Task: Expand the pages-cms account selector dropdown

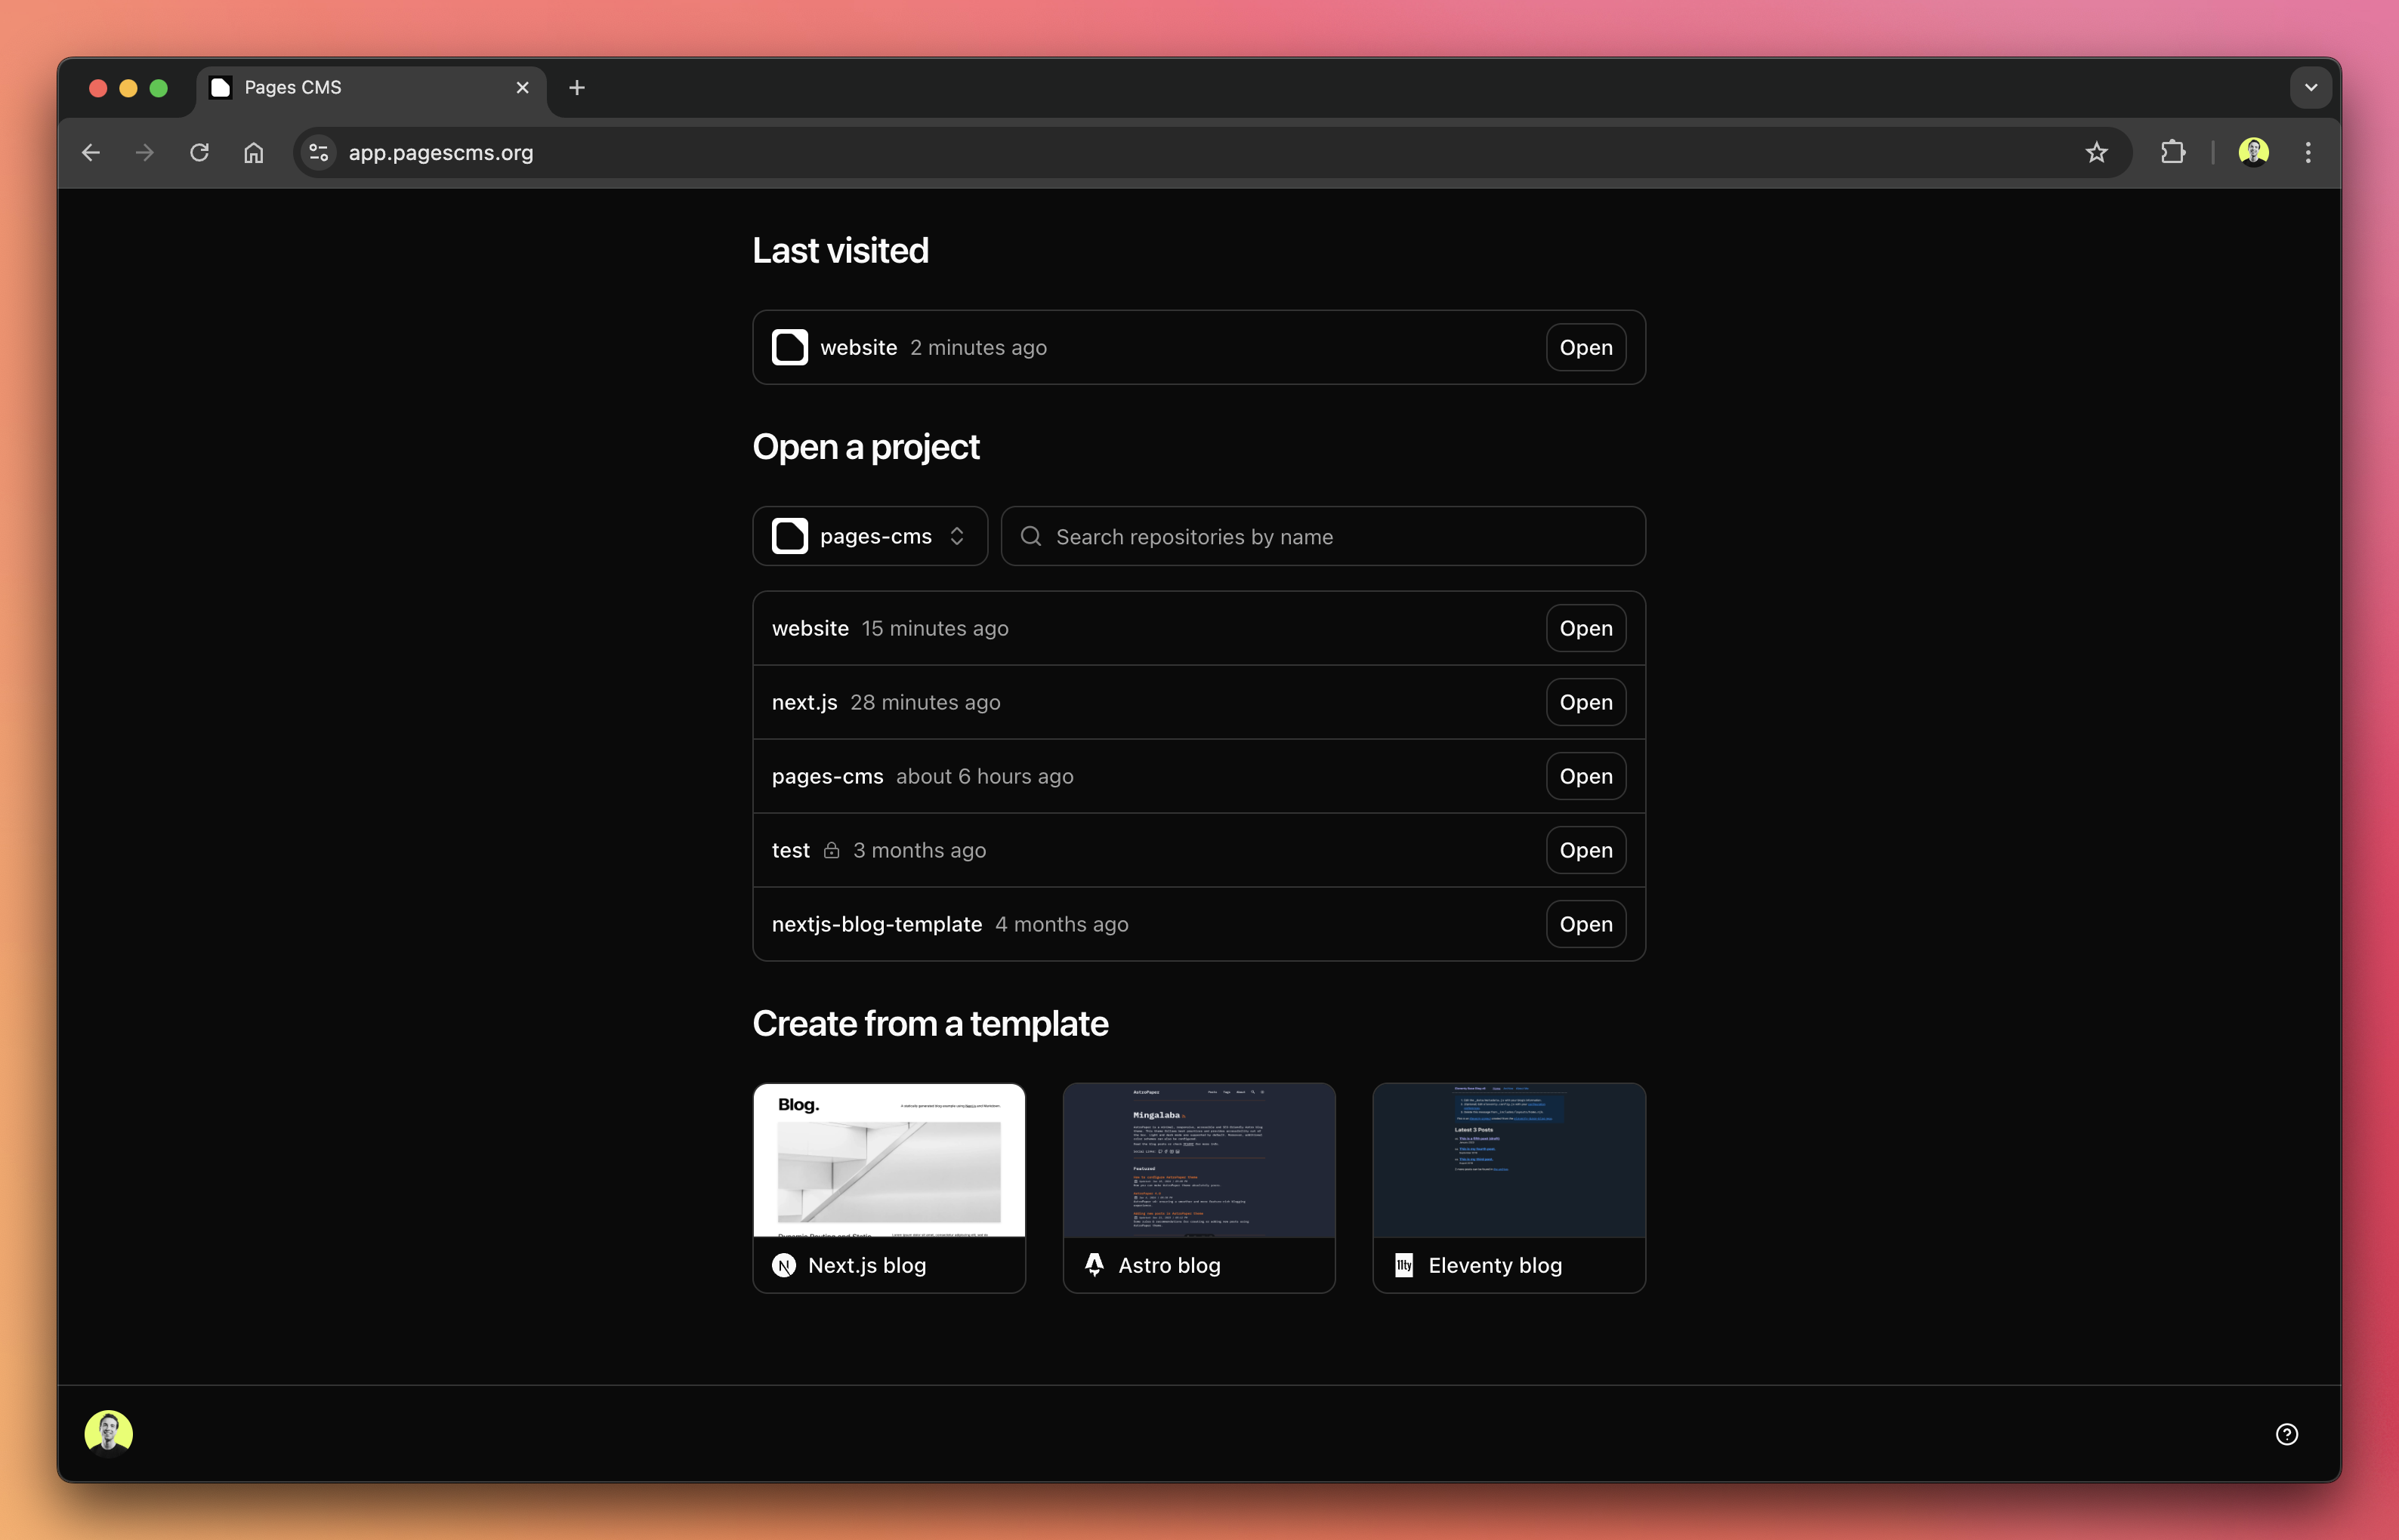Action: 869,536
